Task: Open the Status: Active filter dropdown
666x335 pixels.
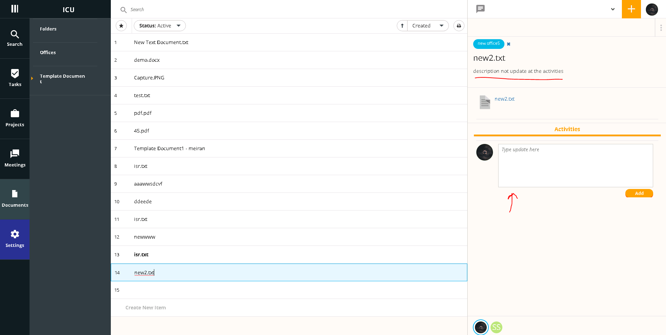Action: (x=159, y=25)
